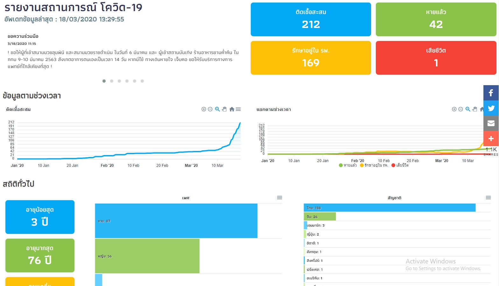Click the สิงคโปร์: 1 nationality row
The height and width of the screenshot is (286, 499).
[397, 261]
